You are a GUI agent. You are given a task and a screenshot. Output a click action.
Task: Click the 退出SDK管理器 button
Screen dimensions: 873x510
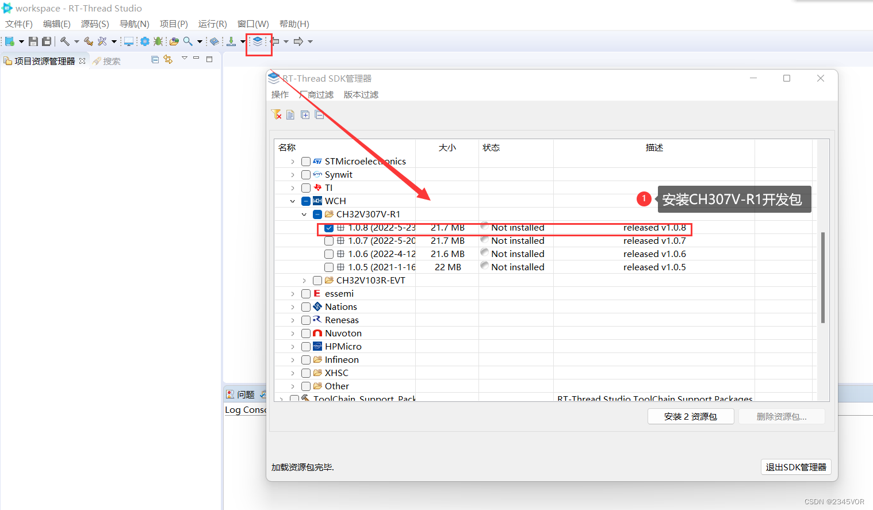[796, 467]
